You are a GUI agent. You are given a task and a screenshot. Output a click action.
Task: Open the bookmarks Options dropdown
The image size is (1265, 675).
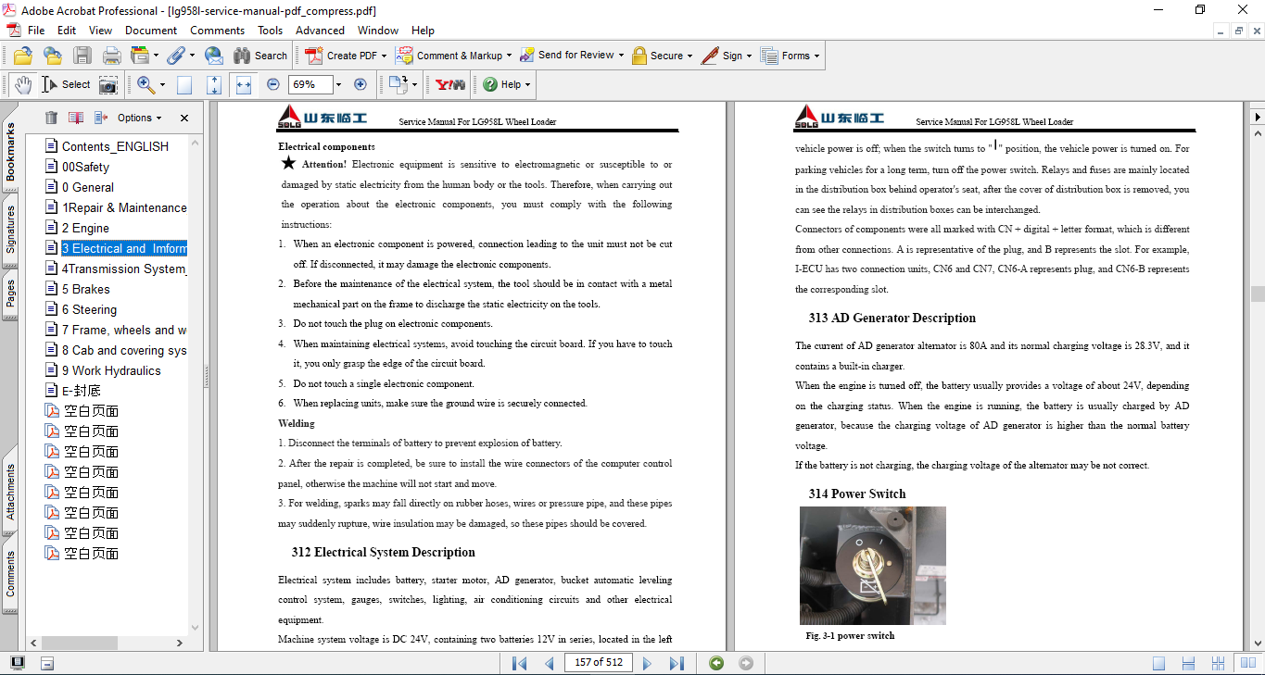(x=139, y=118)
